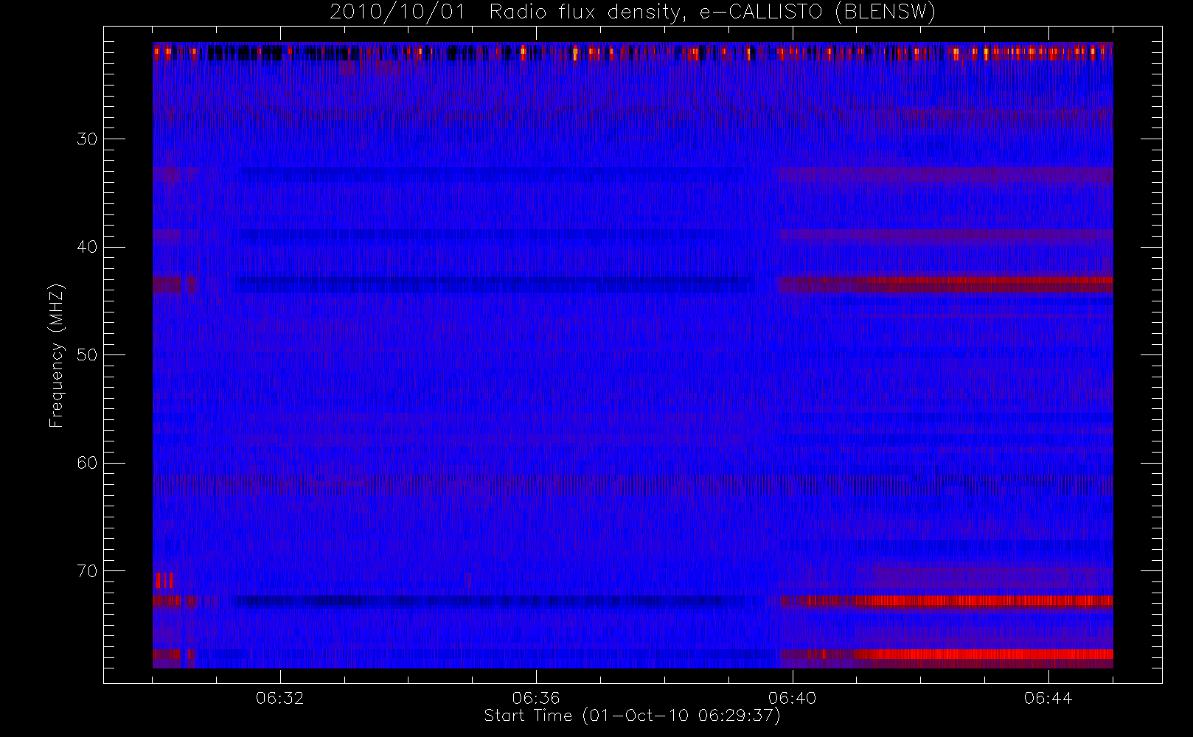Click the 30 frequency tick label
The height and width of the screenshot is (737, 1193).
point(87,139)
